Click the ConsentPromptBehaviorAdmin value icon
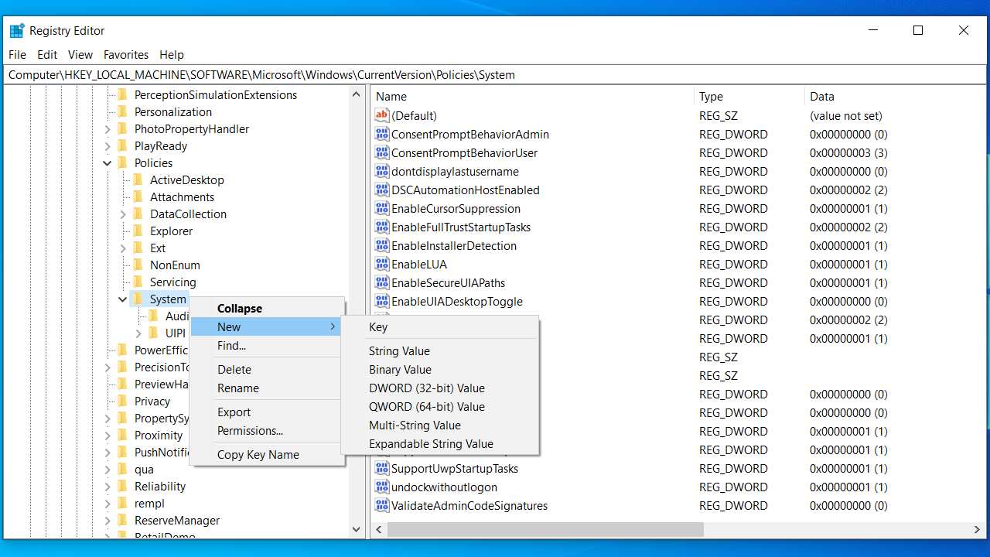The image size is (990, 557). pyautogui.click(x=381, y=135)
